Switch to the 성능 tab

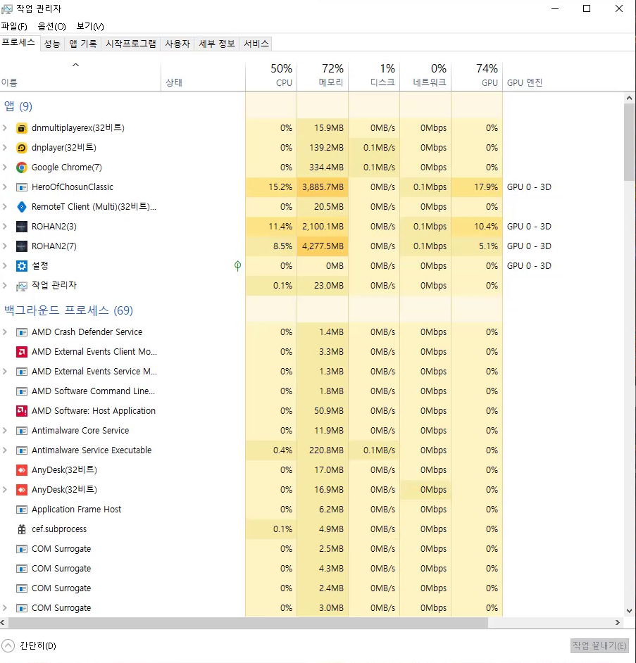[52, 44]
